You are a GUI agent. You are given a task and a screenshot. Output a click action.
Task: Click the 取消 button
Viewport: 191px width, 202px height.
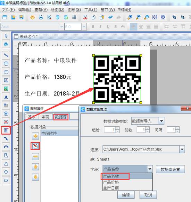click(x=148, y=195)
